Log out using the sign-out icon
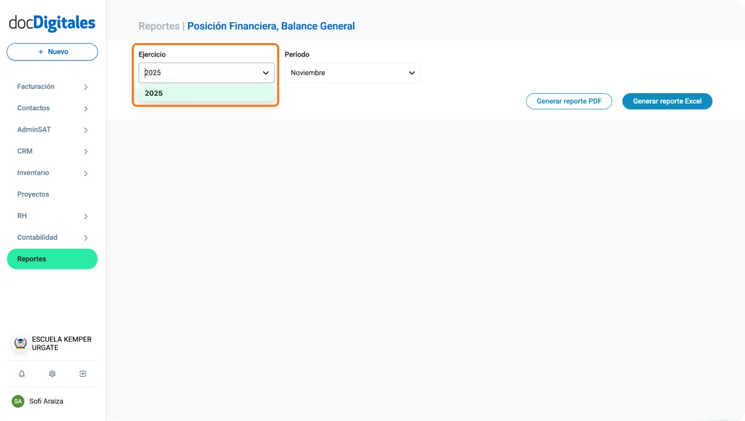Viewport: 745px width, 421px height. coord(82,373)
